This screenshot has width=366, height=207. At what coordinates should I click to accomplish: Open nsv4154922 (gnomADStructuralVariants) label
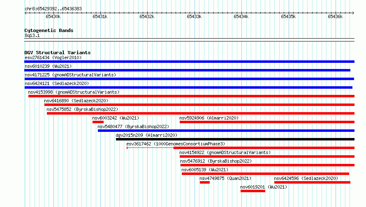225,152
